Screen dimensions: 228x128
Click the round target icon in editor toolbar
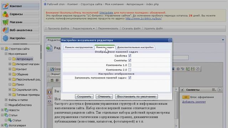tap(178, 69)
